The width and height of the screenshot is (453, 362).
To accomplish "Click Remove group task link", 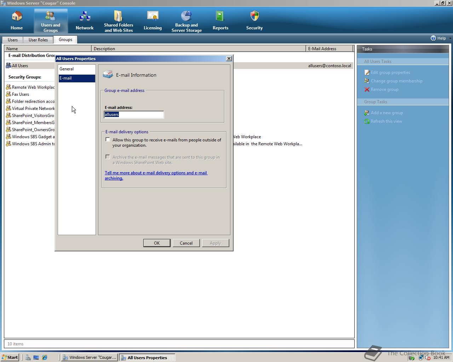I will tap(385, 89).
